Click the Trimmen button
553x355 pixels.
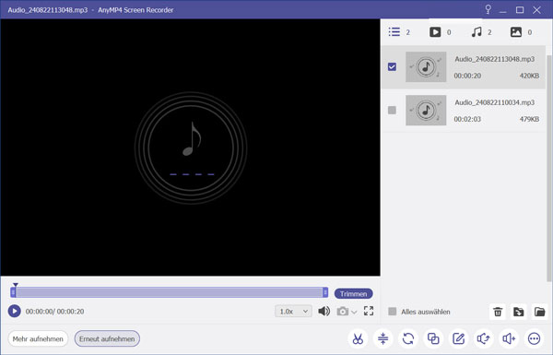(353, 293)
